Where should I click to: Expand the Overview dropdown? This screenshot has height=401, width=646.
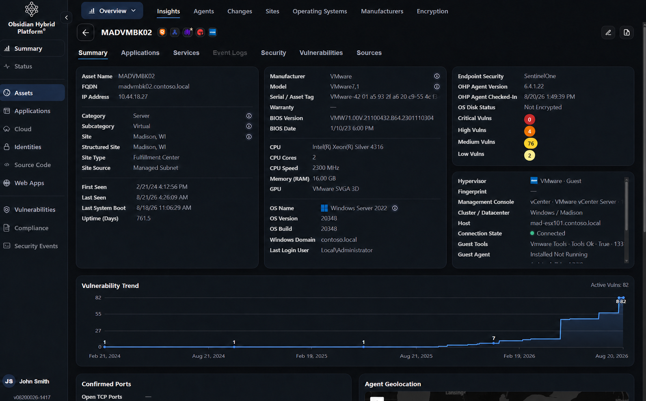click(x=112, y=11)
